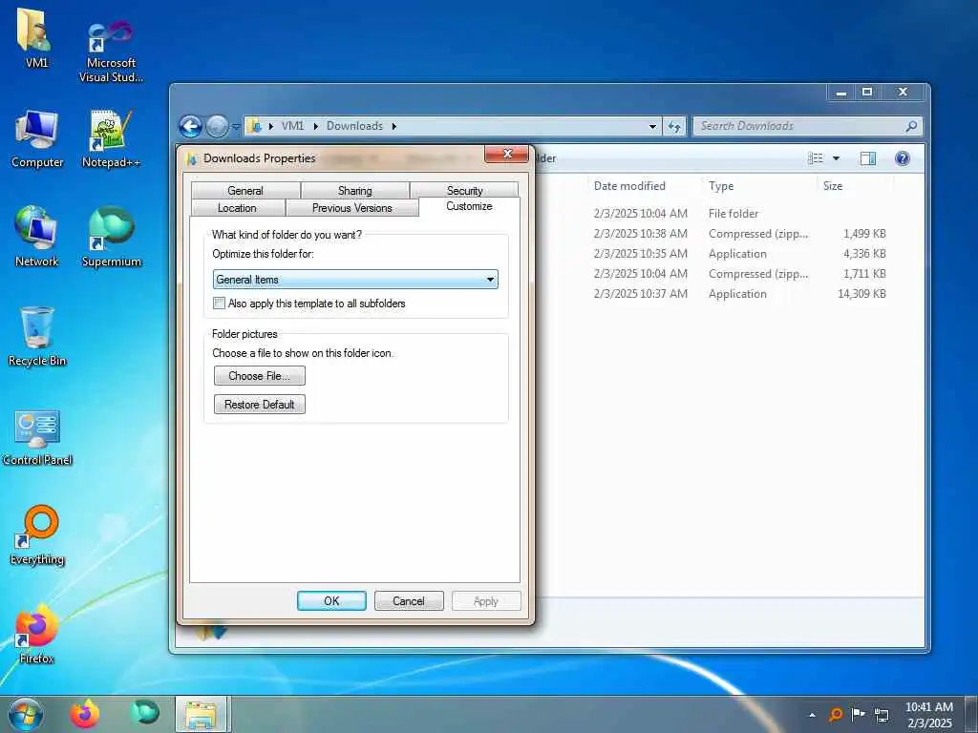
Task: Switch to the Security tab
Action: 465,190
